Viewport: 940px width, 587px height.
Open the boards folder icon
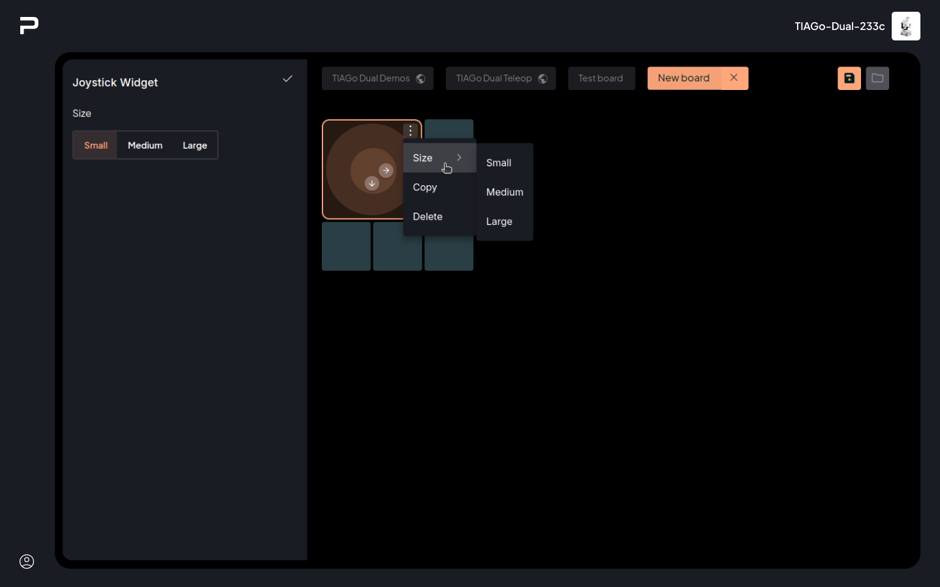tap(877, 78)
